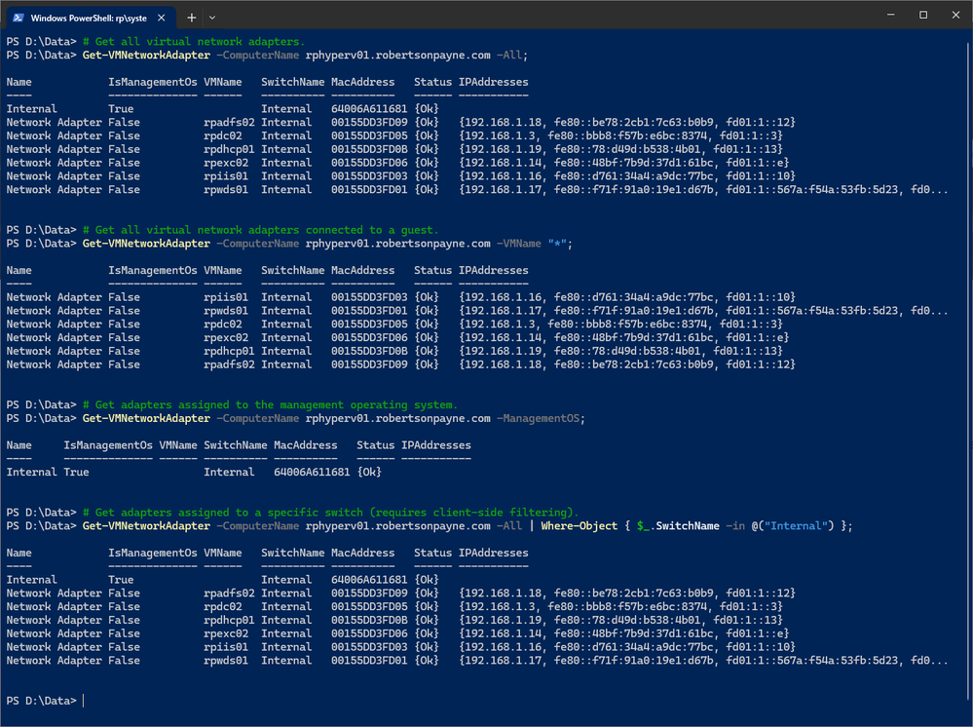
Task: Click MAC 00155DD3FD0B in second table
Action: tap(369, 351)
